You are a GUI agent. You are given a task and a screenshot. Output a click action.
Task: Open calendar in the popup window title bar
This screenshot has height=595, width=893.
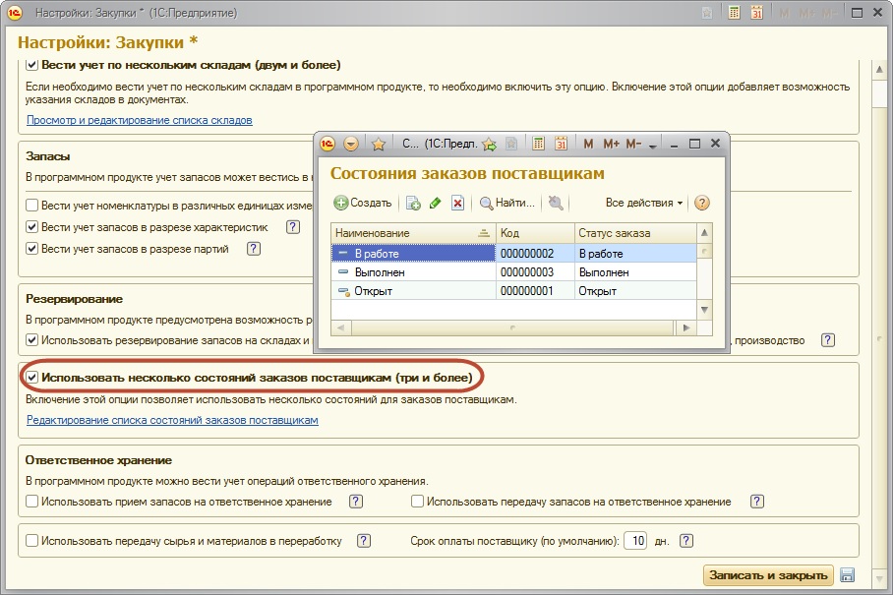click(x=561, y=144)
